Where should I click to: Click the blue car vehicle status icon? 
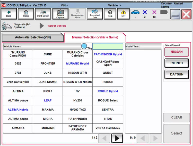135,12
